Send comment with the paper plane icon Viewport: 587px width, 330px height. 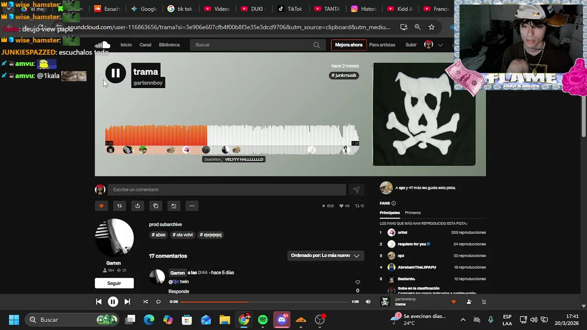(356, 190)
